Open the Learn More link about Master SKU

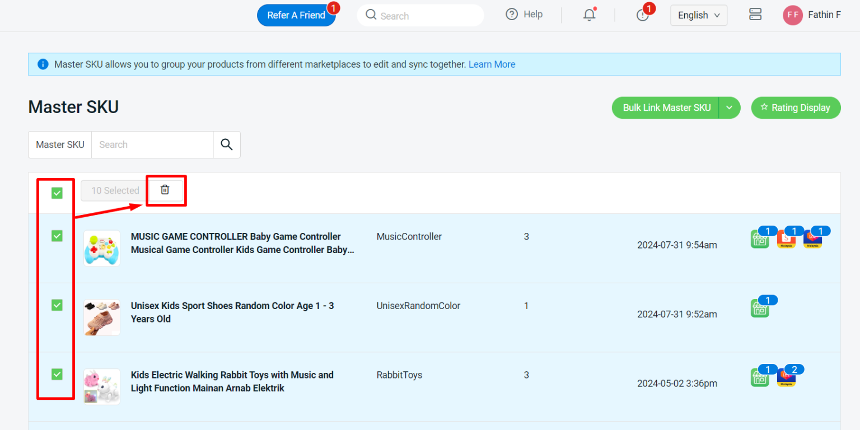click(x=492, y=64)
